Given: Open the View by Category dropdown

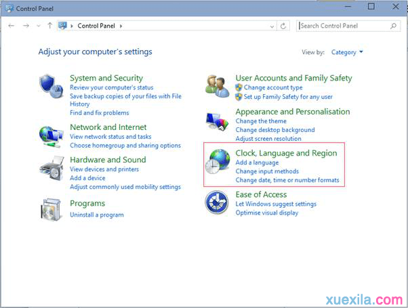Looking at the screenshot, I should (347, 52).
